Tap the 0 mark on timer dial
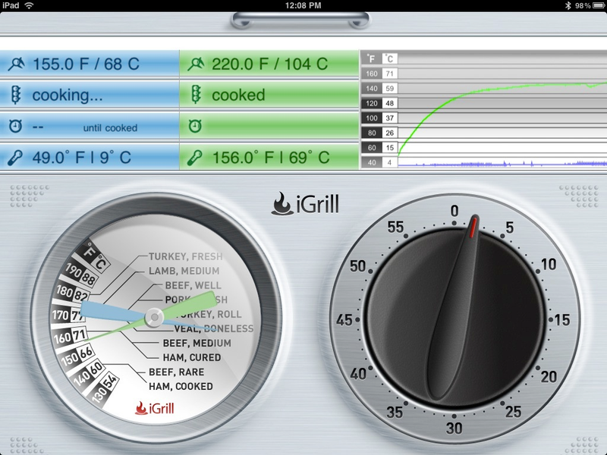This screenshot has width=607, height=455. (454, 211)
